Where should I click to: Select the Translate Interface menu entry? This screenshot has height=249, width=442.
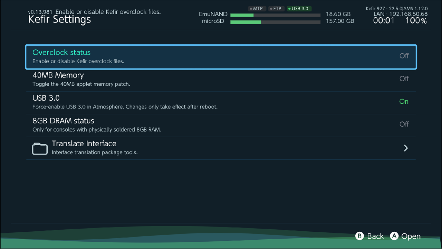pyautogui.click(x=221, y=148)
